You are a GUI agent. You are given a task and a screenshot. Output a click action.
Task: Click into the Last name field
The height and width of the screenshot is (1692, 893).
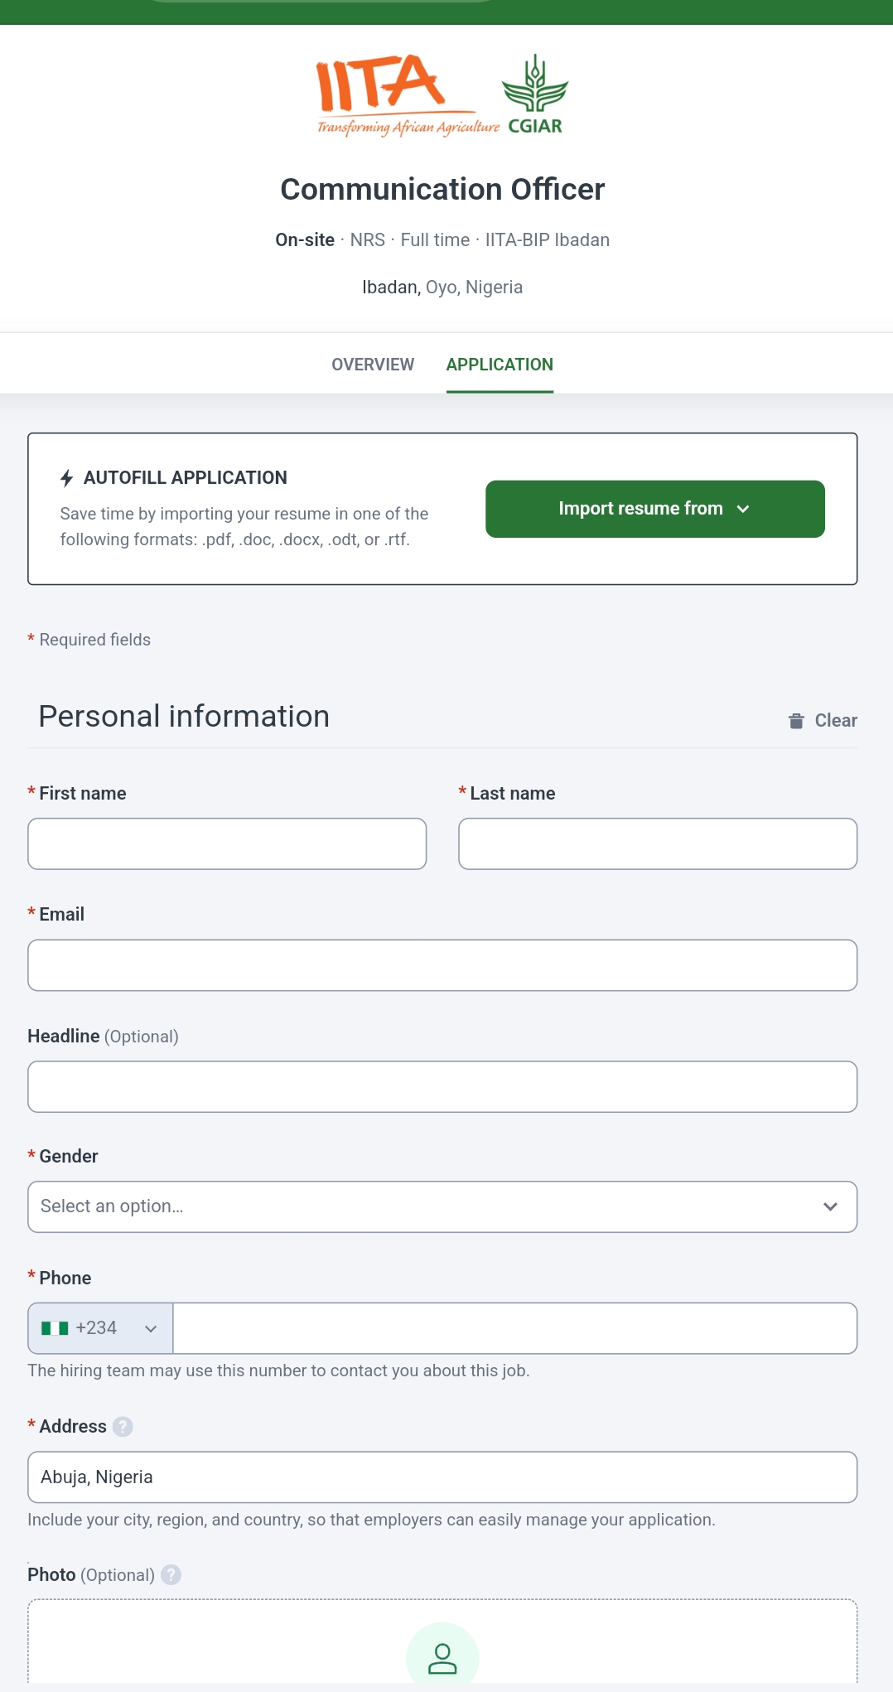coord(658,844)
